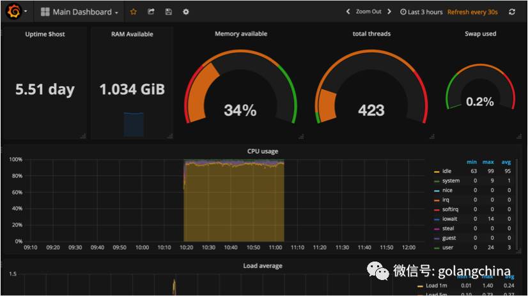
Task: Toggle the user series in CPU legend
Action: [447, 248]
